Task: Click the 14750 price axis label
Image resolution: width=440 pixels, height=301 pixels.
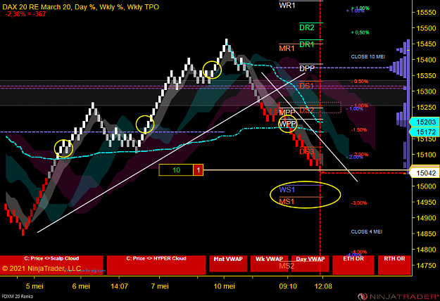Action: pyautogui.click(x=426, y=265)
